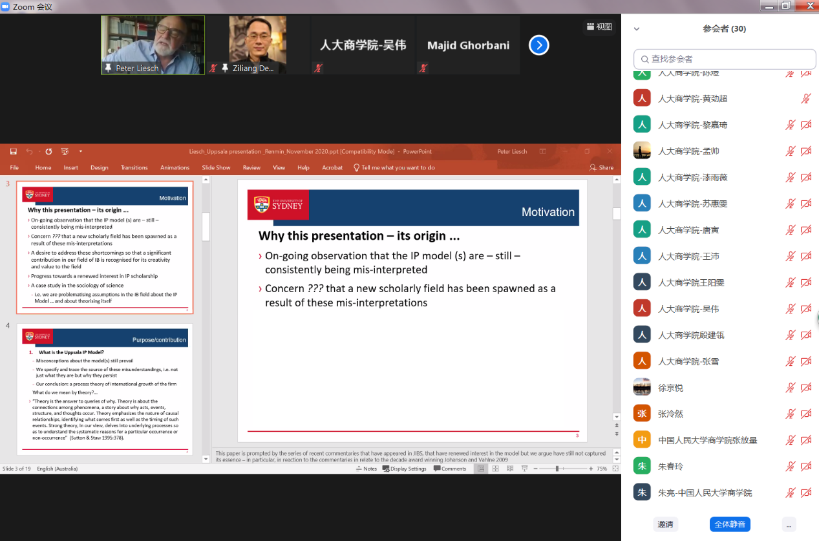Show next video participants with blue arrow

538,45
